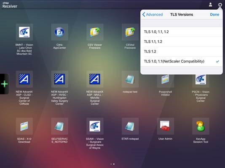225x168 pixels.
Task: Open STAR notepad app
Action: (x=130, y=126)
